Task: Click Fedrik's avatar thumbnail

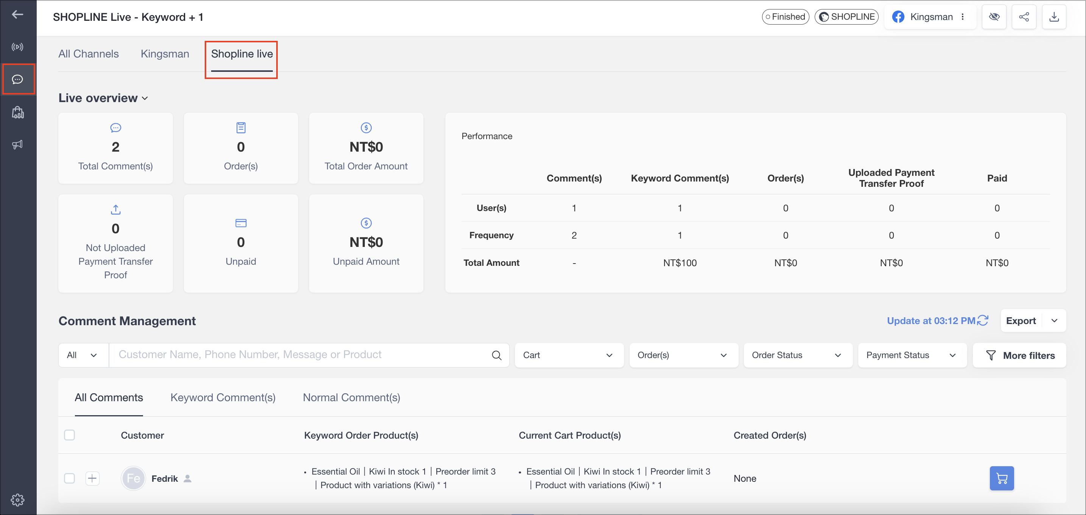Action: point(133,478)
